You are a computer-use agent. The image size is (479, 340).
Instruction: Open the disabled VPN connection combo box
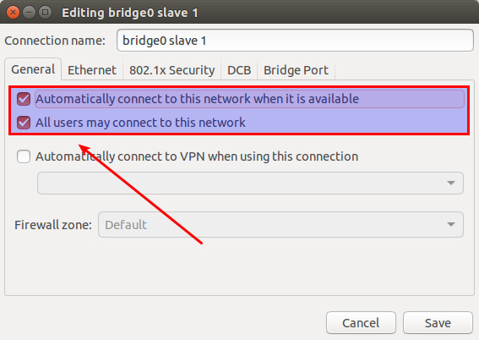[x=250, y=183]
